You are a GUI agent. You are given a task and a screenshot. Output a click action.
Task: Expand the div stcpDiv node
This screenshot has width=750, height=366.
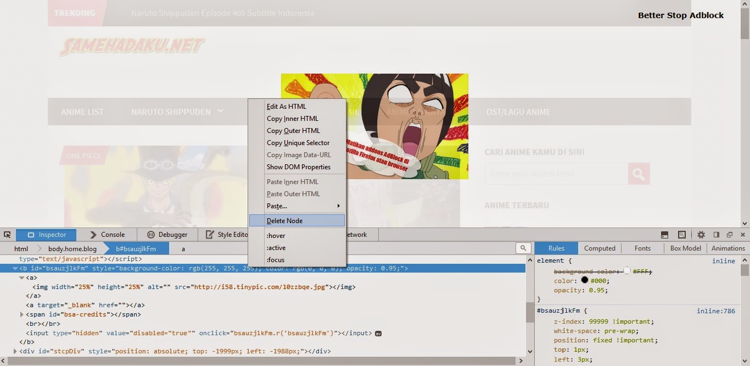pos(15,351)
